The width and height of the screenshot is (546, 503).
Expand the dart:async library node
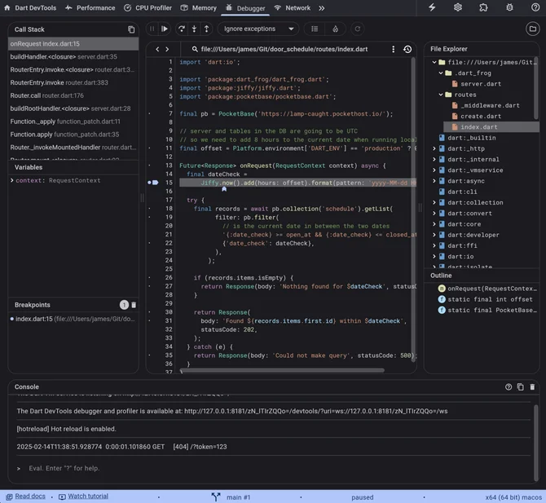[x=434, y=181]
